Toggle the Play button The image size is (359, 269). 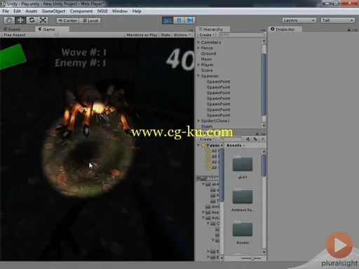tap(168, 20)
